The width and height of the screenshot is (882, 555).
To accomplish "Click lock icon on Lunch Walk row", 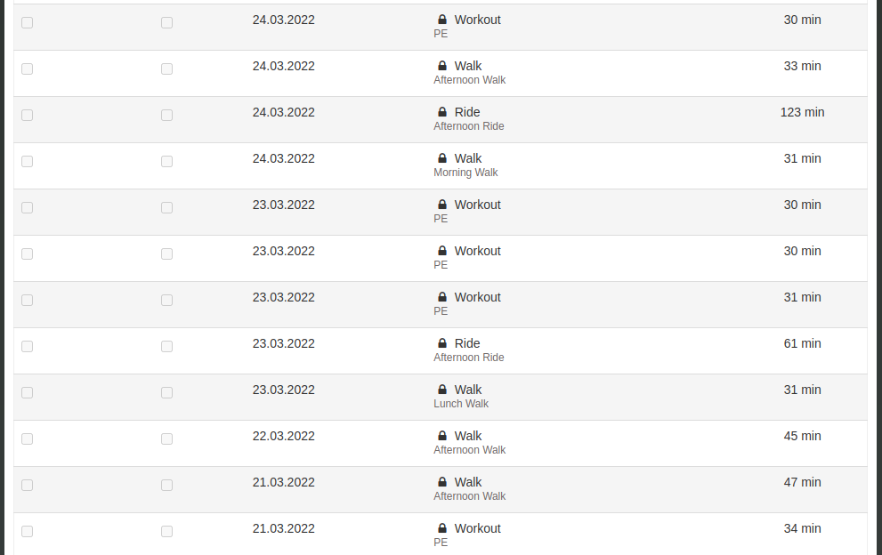I will pyautogui.click(x=442, y=389).
